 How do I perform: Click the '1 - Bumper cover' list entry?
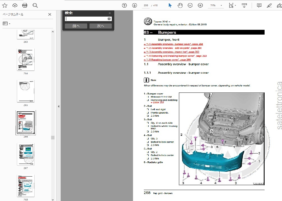pos(153,94)
